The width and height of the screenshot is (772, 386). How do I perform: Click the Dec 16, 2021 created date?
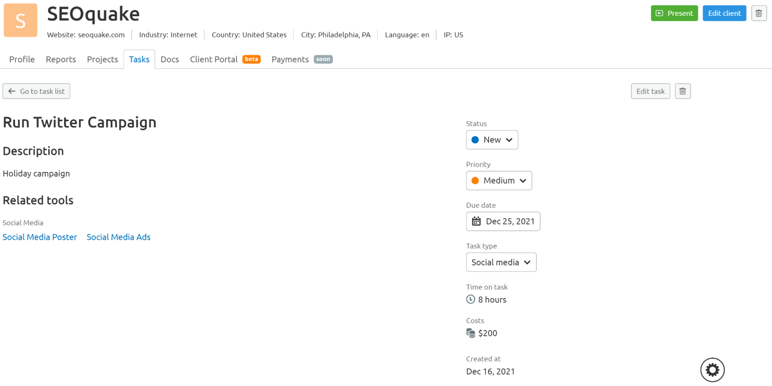coord(490,371)
